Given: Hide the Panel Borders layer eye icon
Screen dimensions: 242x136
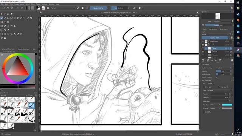Looking at the screenshot, I should click(203, 41).
